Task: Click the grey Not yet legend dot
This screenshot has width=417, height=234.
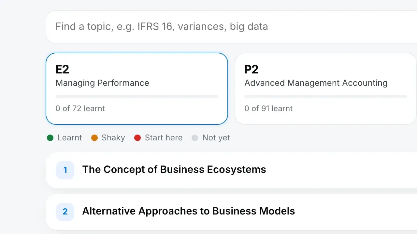Action: click(x=195, y=138)
